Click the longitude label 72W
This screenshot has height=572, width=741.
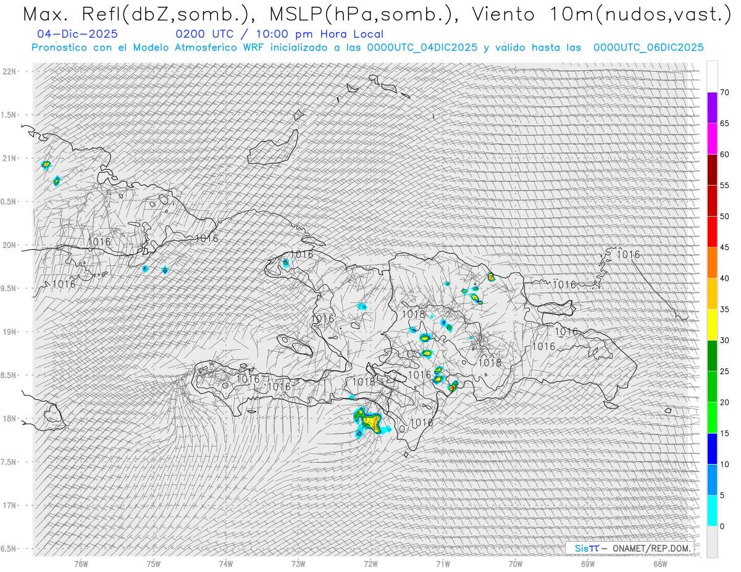click(x=371, y=563)
